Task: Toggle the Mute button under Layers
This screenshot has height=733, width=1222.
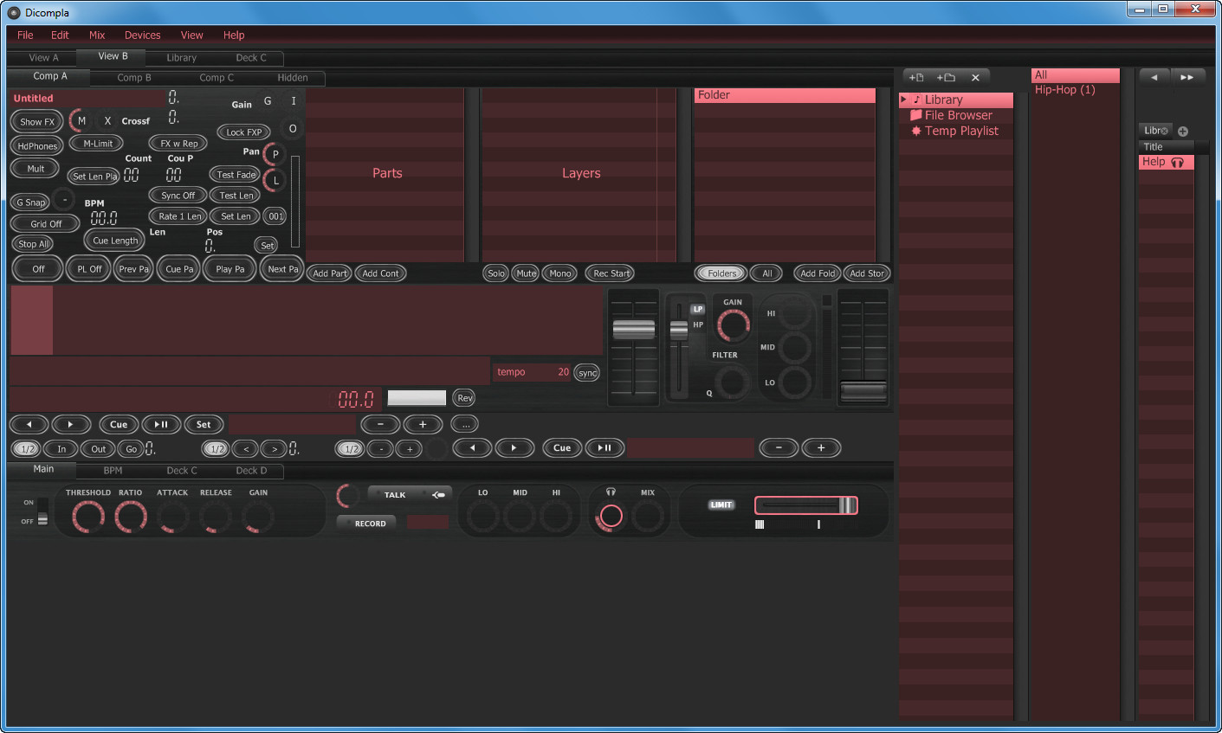Action: tap(526, 273)
